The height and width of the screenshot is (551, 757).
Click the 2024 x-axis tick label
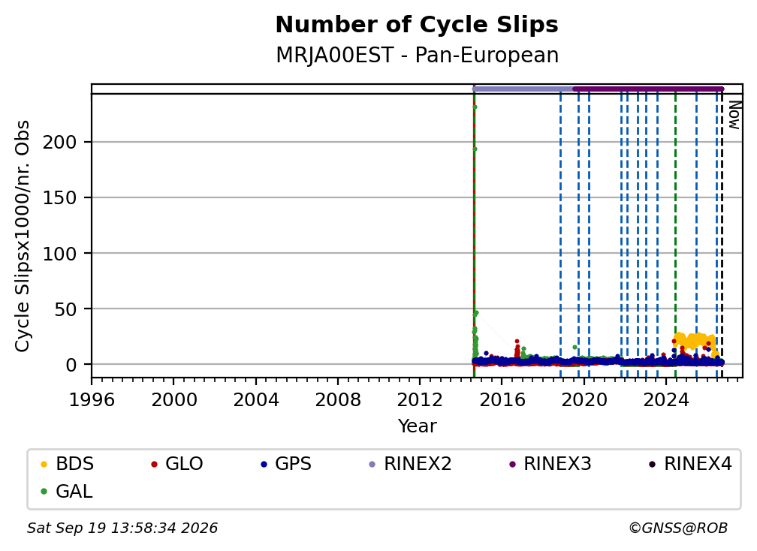coord(665,400)
